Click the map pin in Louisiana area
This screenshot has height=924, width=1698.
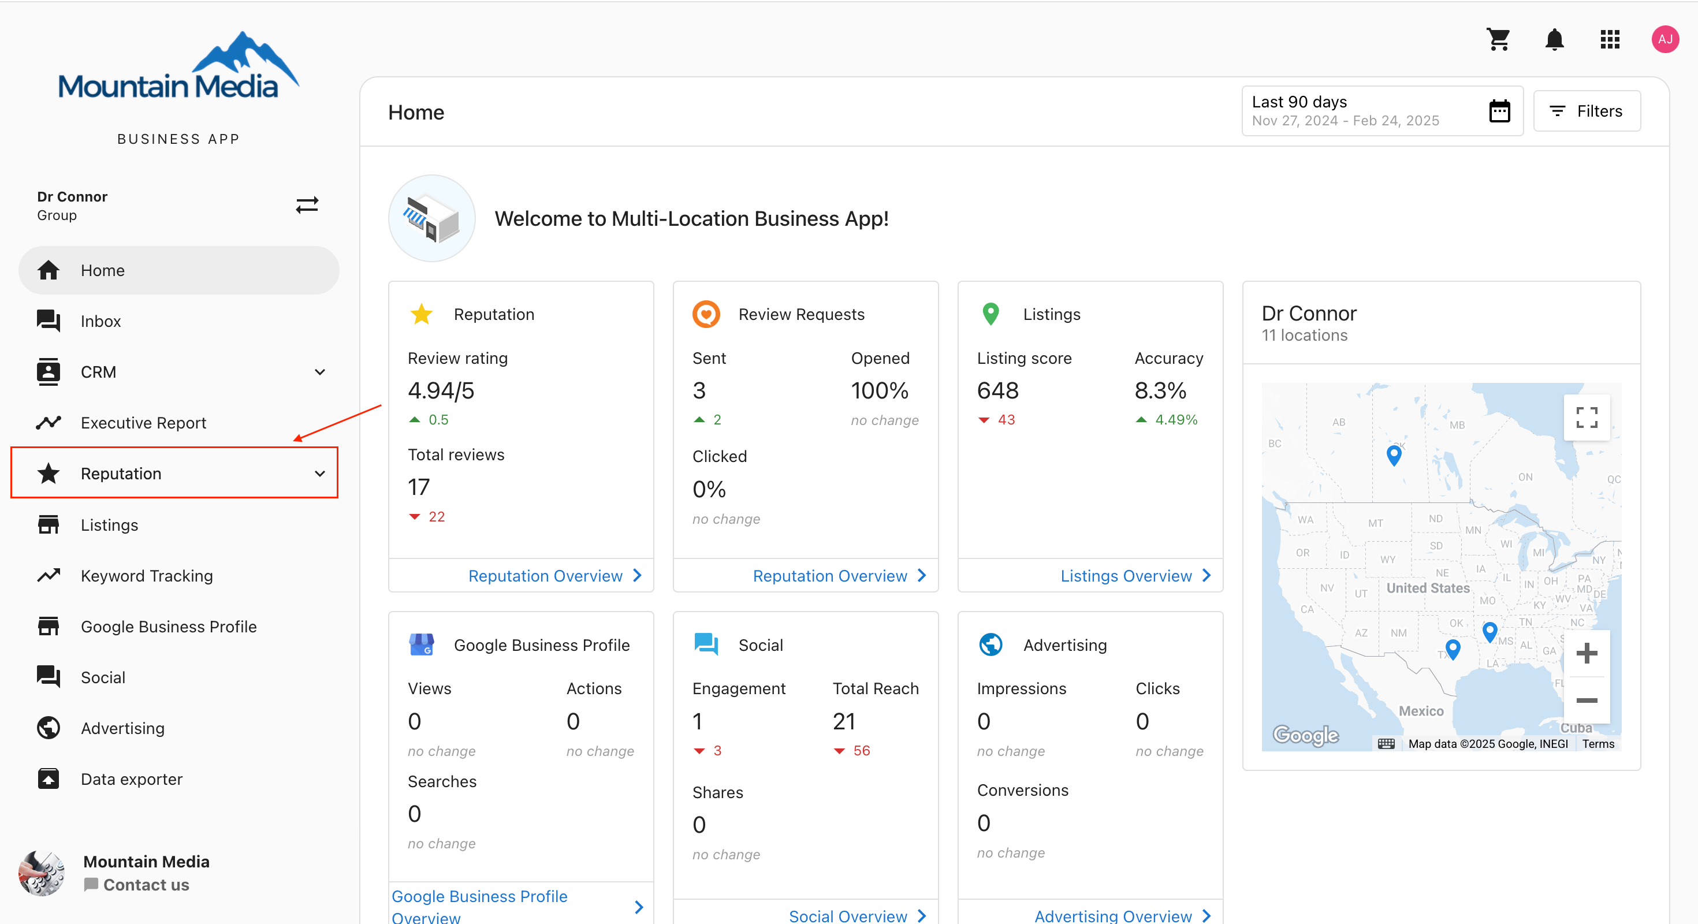pyautogui.click(x=1489, y=632)
